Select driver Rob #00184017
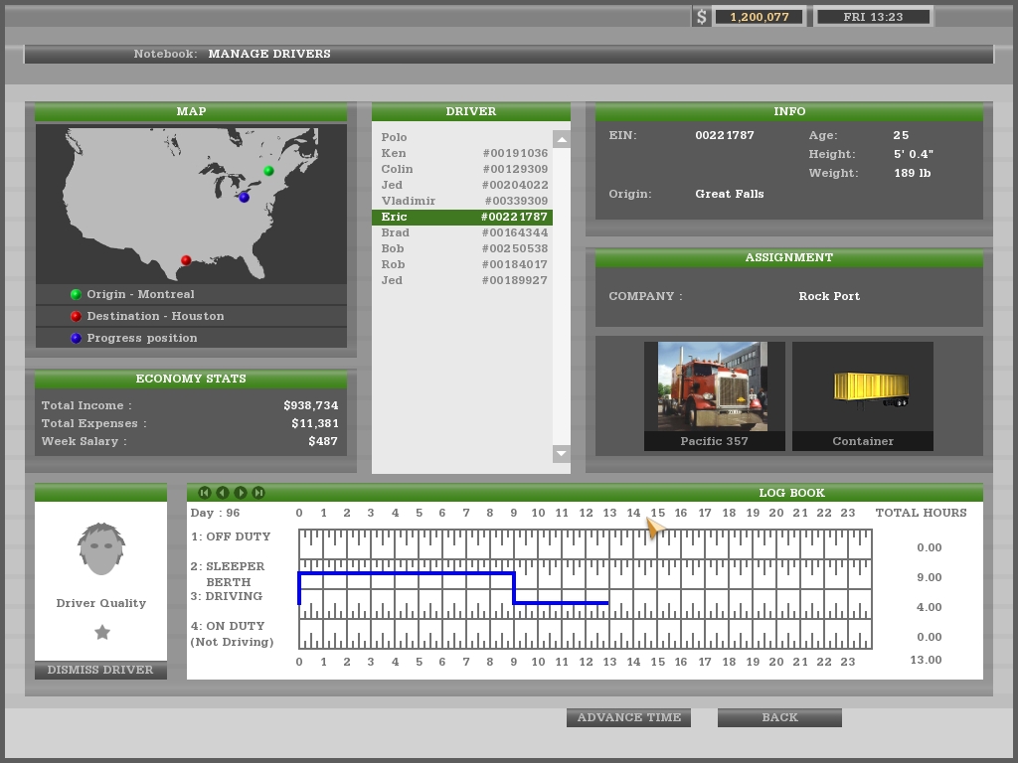This screenshot has width=1018, height=763. click(462, 264)
